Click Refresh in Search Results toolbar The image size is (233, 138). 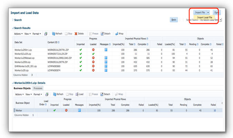[57, 34]
